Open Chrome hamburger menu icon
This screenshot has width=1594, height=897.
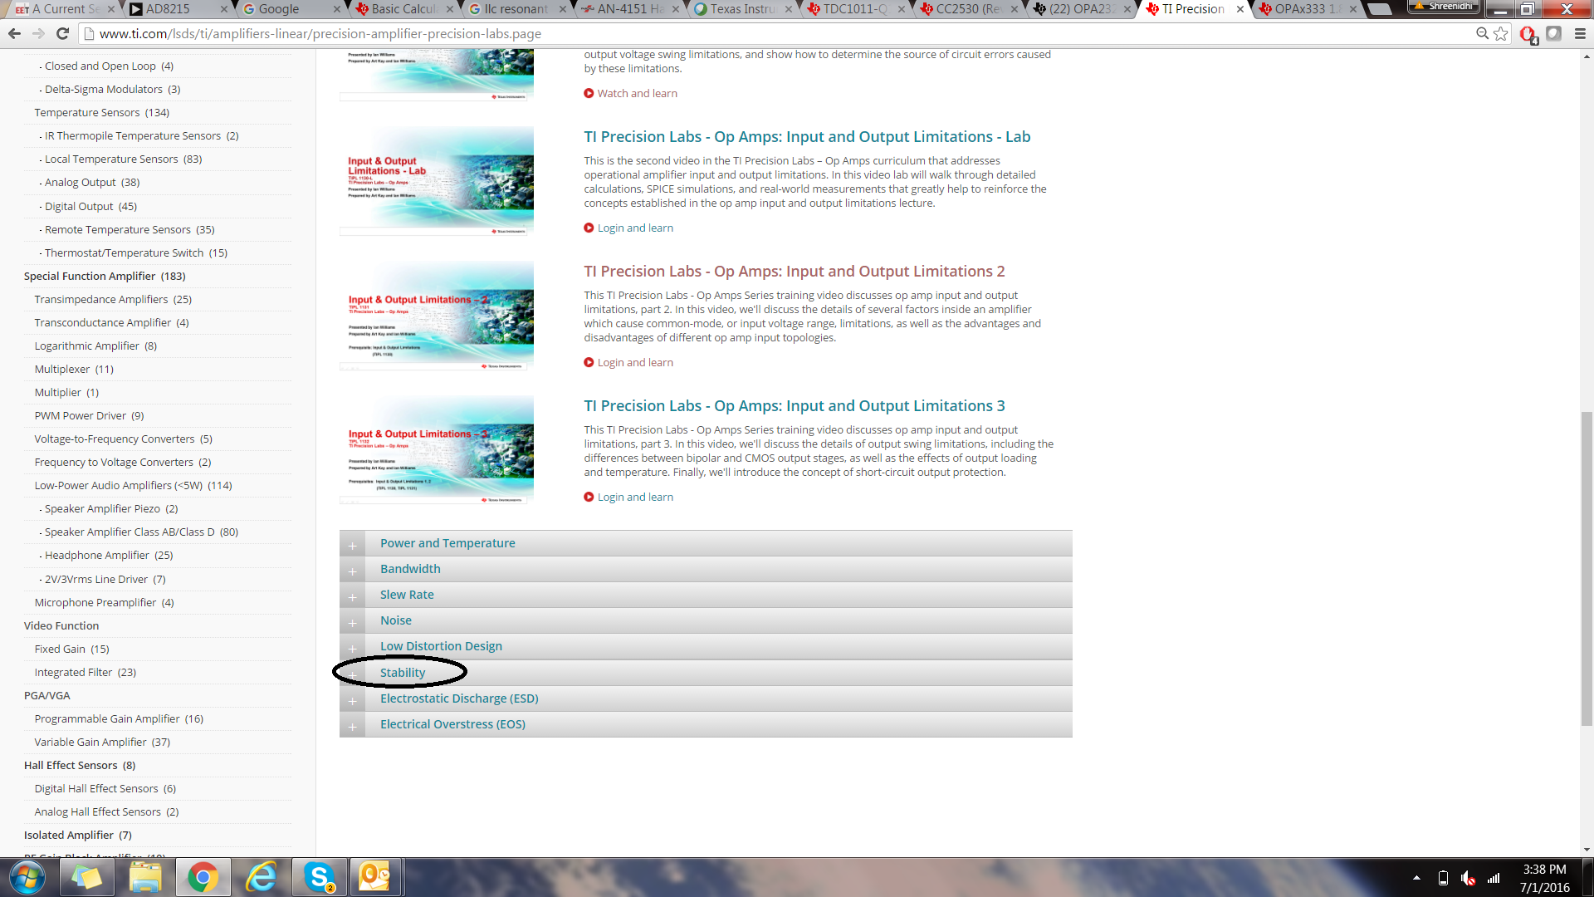[x=1580, y=33]
